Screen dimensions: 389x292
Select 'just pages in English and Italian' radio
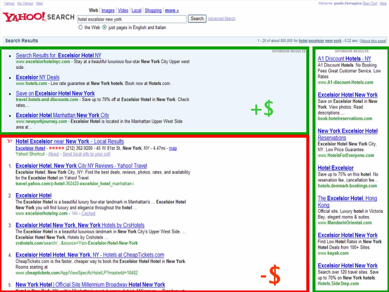tap(104, 27)
